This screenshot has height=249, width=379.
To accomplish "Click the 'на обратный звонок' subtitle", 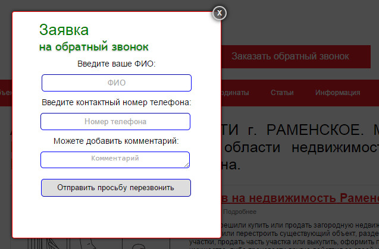I will (x=94, y=47).
